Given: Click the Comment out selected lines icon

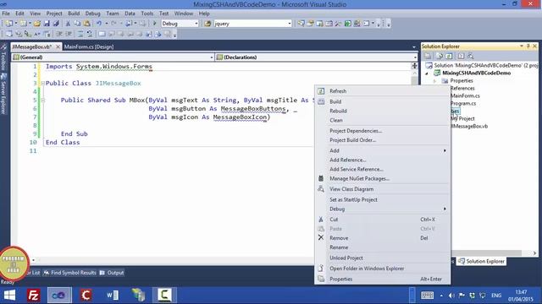Looking at the screenshot, I should click(80, 34).
